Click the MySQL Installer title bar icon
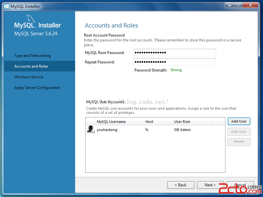This screenshot has height=197, width=263. 6,6
